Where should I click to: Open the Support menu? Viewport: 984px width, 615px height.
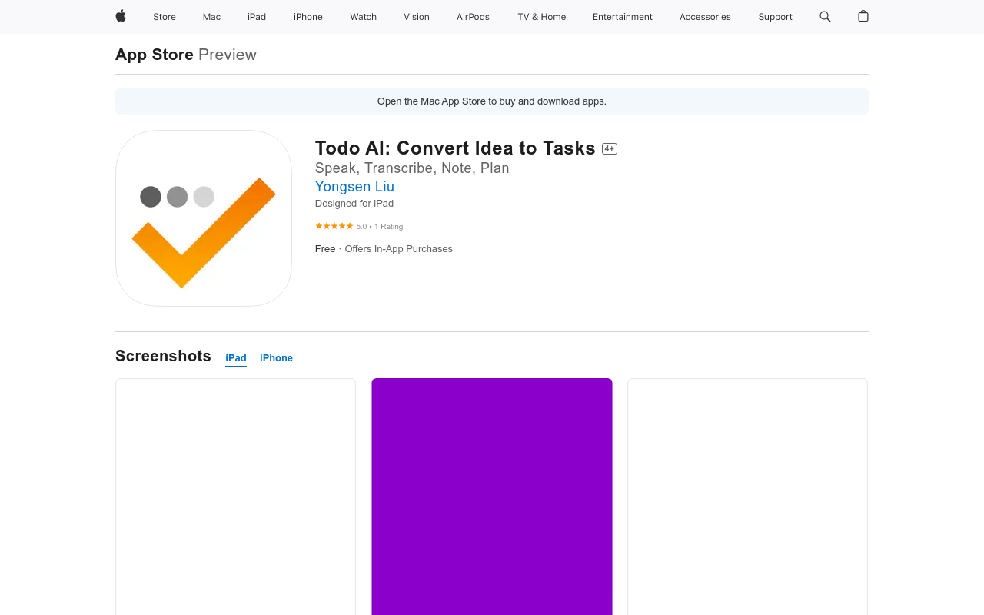(x=775, y=17)
